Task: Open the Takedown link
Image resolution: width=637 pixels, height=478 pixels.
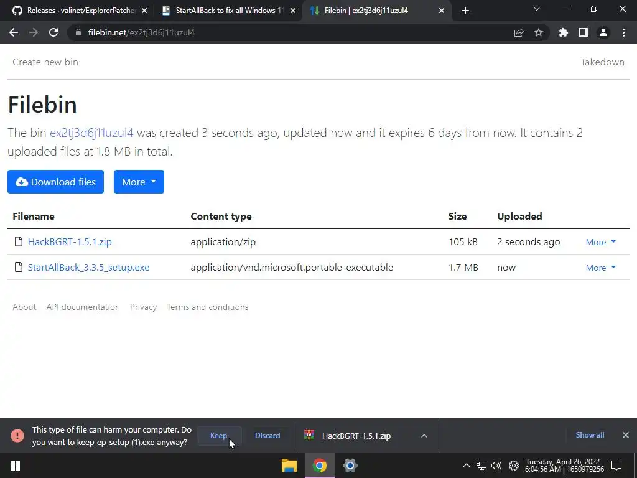Action: (602, 62)
